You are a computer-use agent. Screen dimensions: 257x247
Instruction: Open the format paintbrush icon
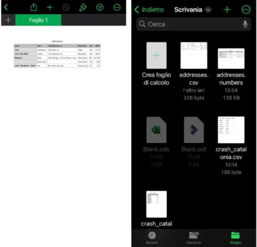click(83, 7)
